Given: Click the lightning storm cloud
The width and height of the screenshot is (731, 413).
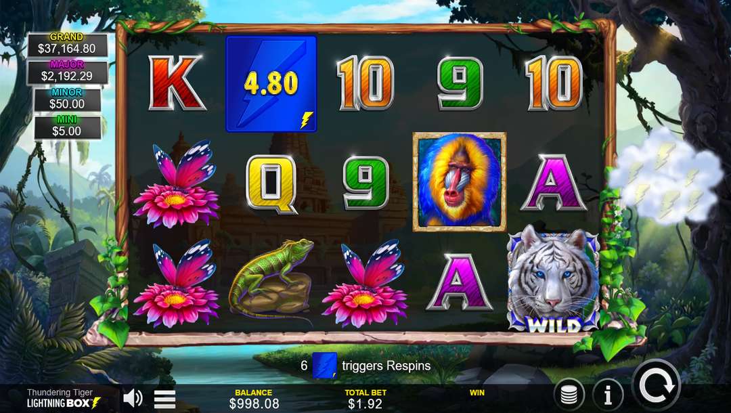Looking at the screenshot, I should pyautogui.click(x=667, y=177).
